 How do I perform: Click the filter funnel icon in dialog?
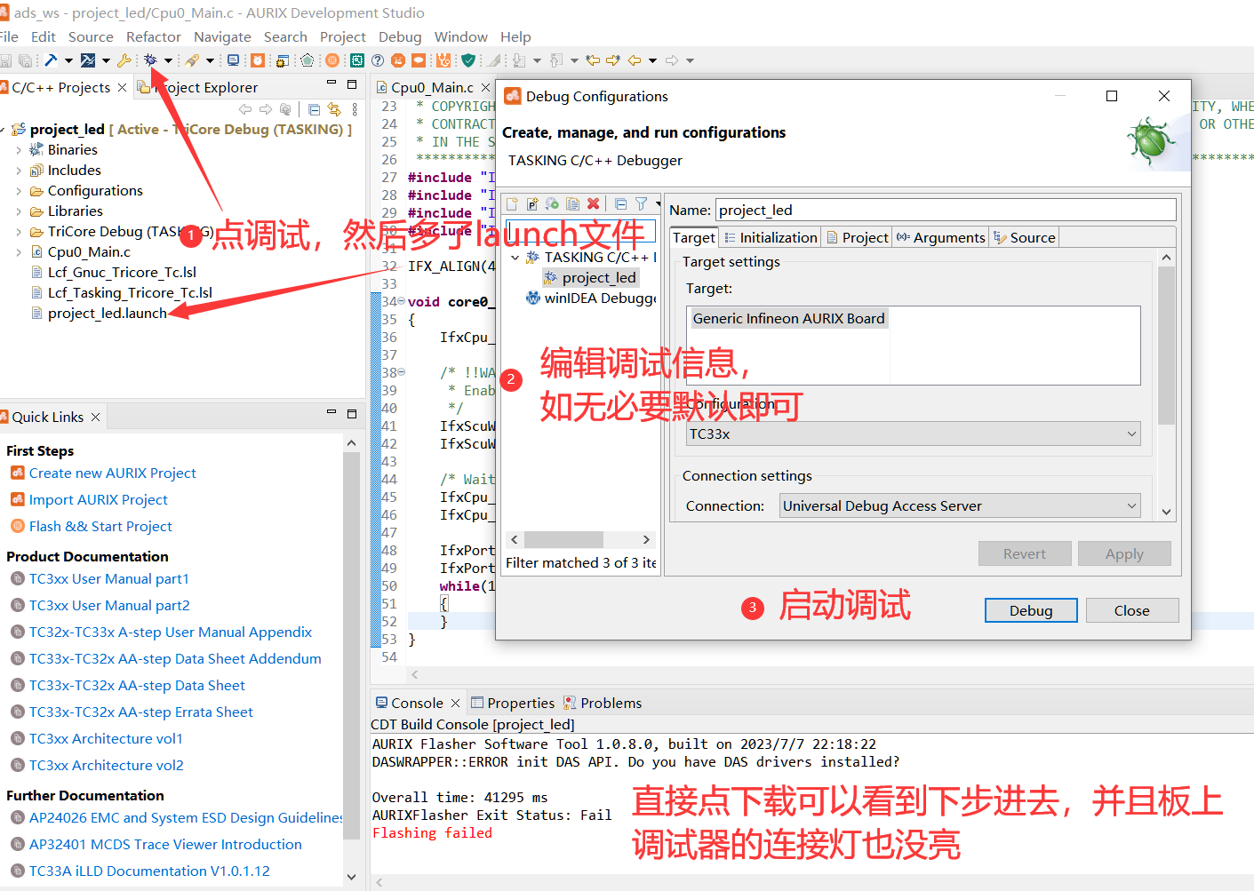[641, 204]
